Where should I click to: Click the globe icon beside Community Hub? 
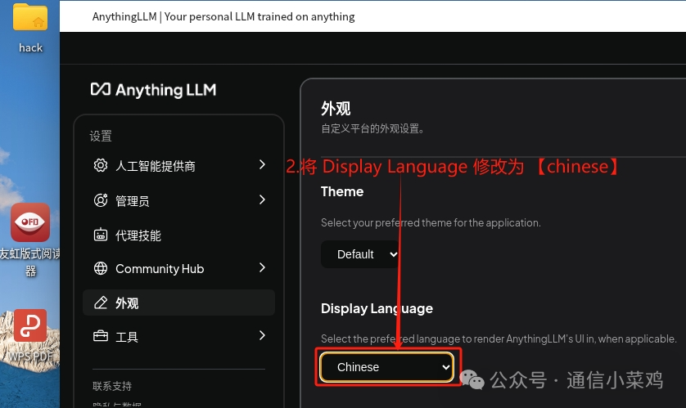point(101,268)
